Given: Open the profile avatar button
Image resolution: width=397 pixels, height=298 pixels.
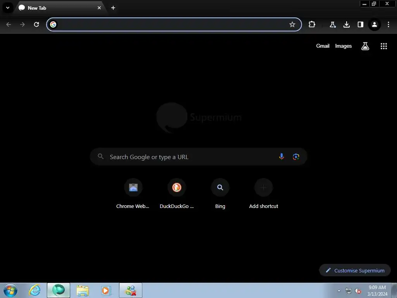Looking at the screenshot, I should 375,24.
